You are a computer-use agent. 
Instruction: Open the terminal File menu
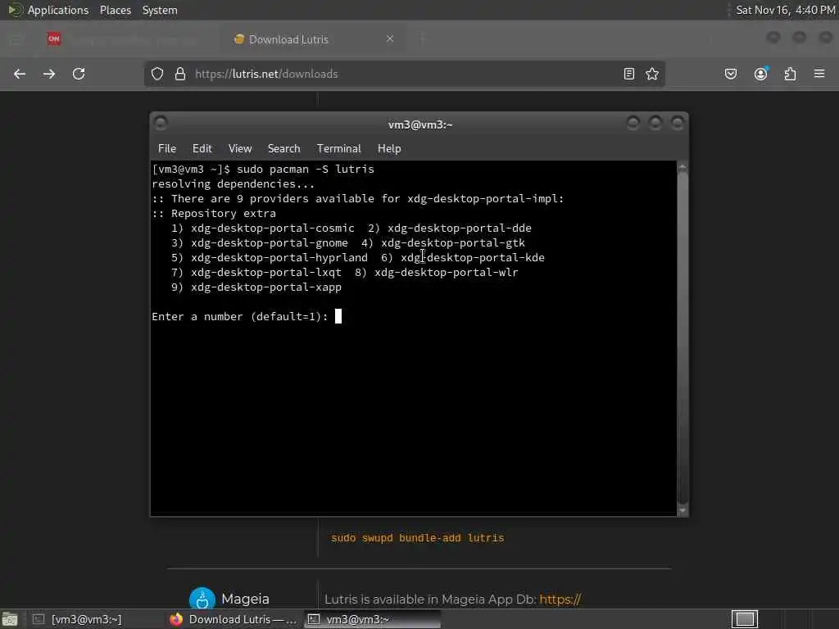(167, 149)
